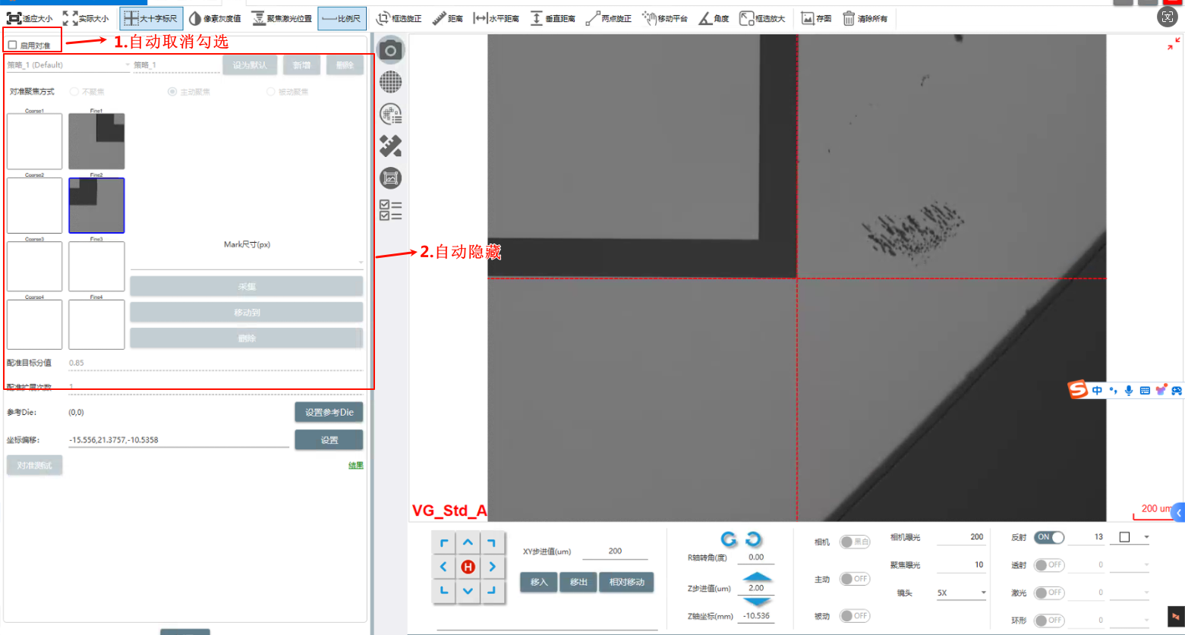Viewport: 1185px width, 635px height.
Task: Collapse image view with red shrink arrows
Action: [1173, 44]
